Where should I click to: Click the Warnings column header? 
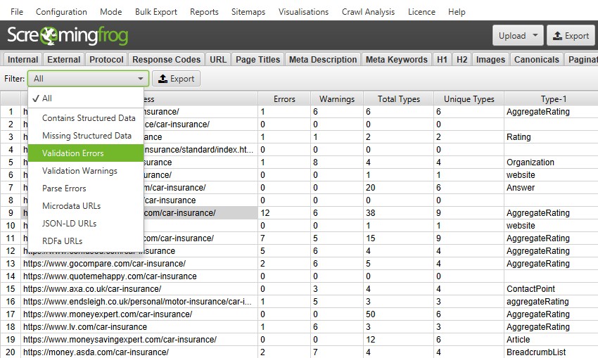[x=336, y=99]
